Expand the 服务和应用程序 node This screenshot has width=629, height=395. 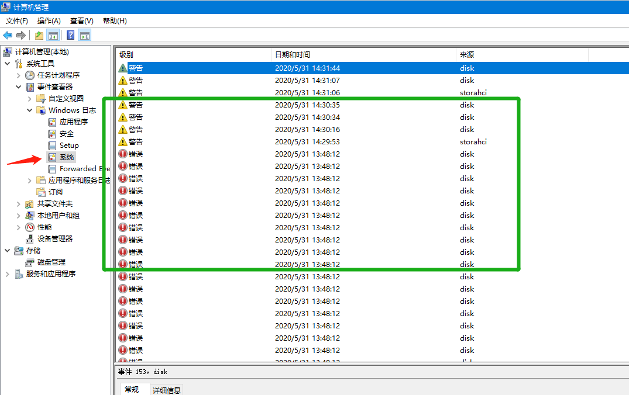pyautogui.click(x=8, y=274)
